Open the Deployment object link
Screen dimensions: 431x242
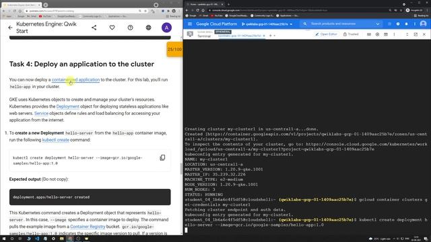pos(67,106)
